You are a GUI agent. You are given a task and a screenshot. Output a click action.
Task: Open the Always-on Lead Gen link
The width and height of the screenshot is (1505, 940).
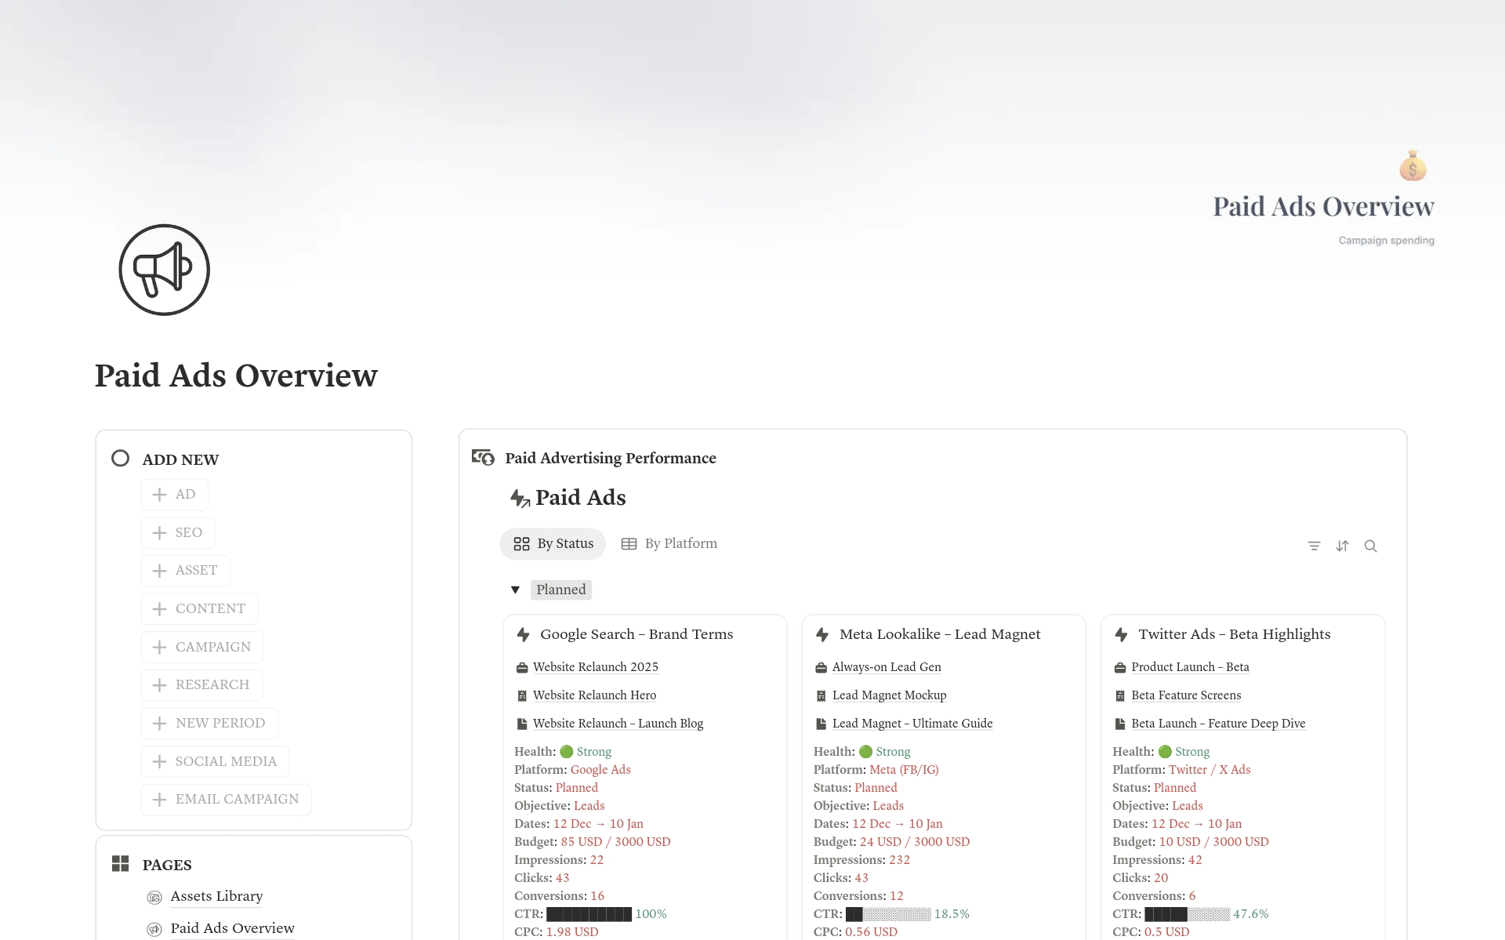click(x=887, y=667)
